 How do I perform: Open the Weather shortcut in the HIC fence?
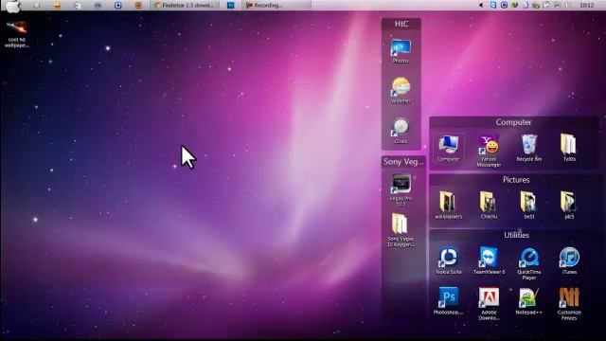pyautogui.click(x=401, y=91)
